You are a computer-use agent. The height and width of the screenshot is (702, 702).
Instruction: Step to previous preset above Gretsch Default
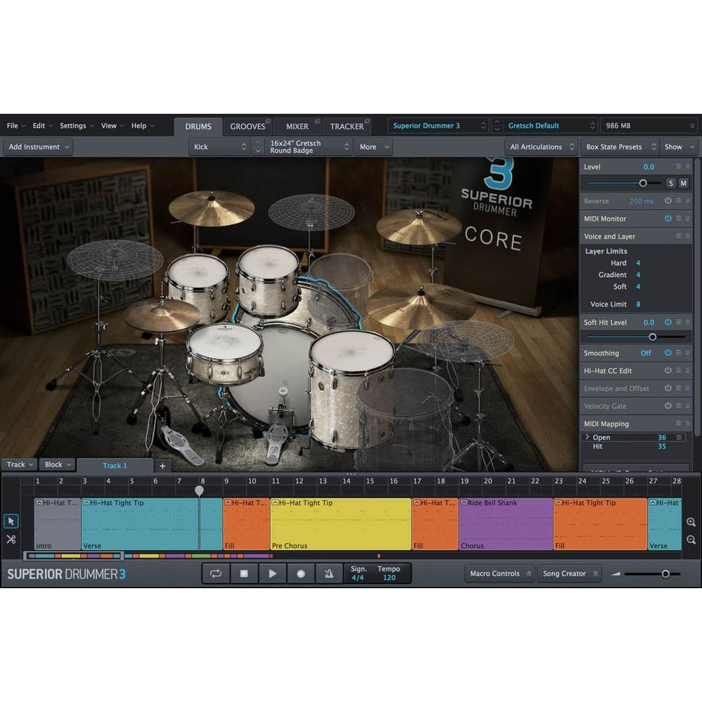[497, 122]
